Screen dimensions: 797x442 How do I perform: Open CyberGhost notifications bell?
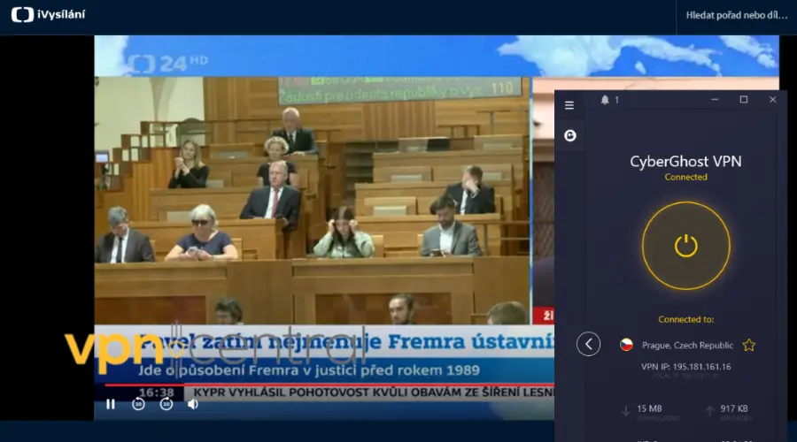(605, 100)
